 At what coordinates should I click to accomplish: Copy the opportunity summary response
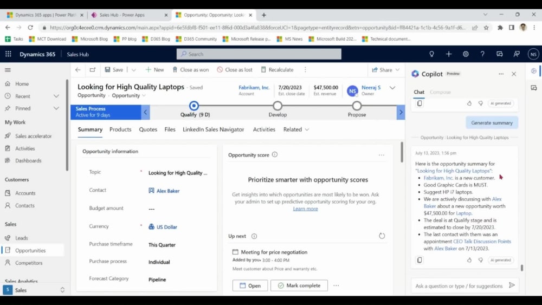[x=420, y=259]
